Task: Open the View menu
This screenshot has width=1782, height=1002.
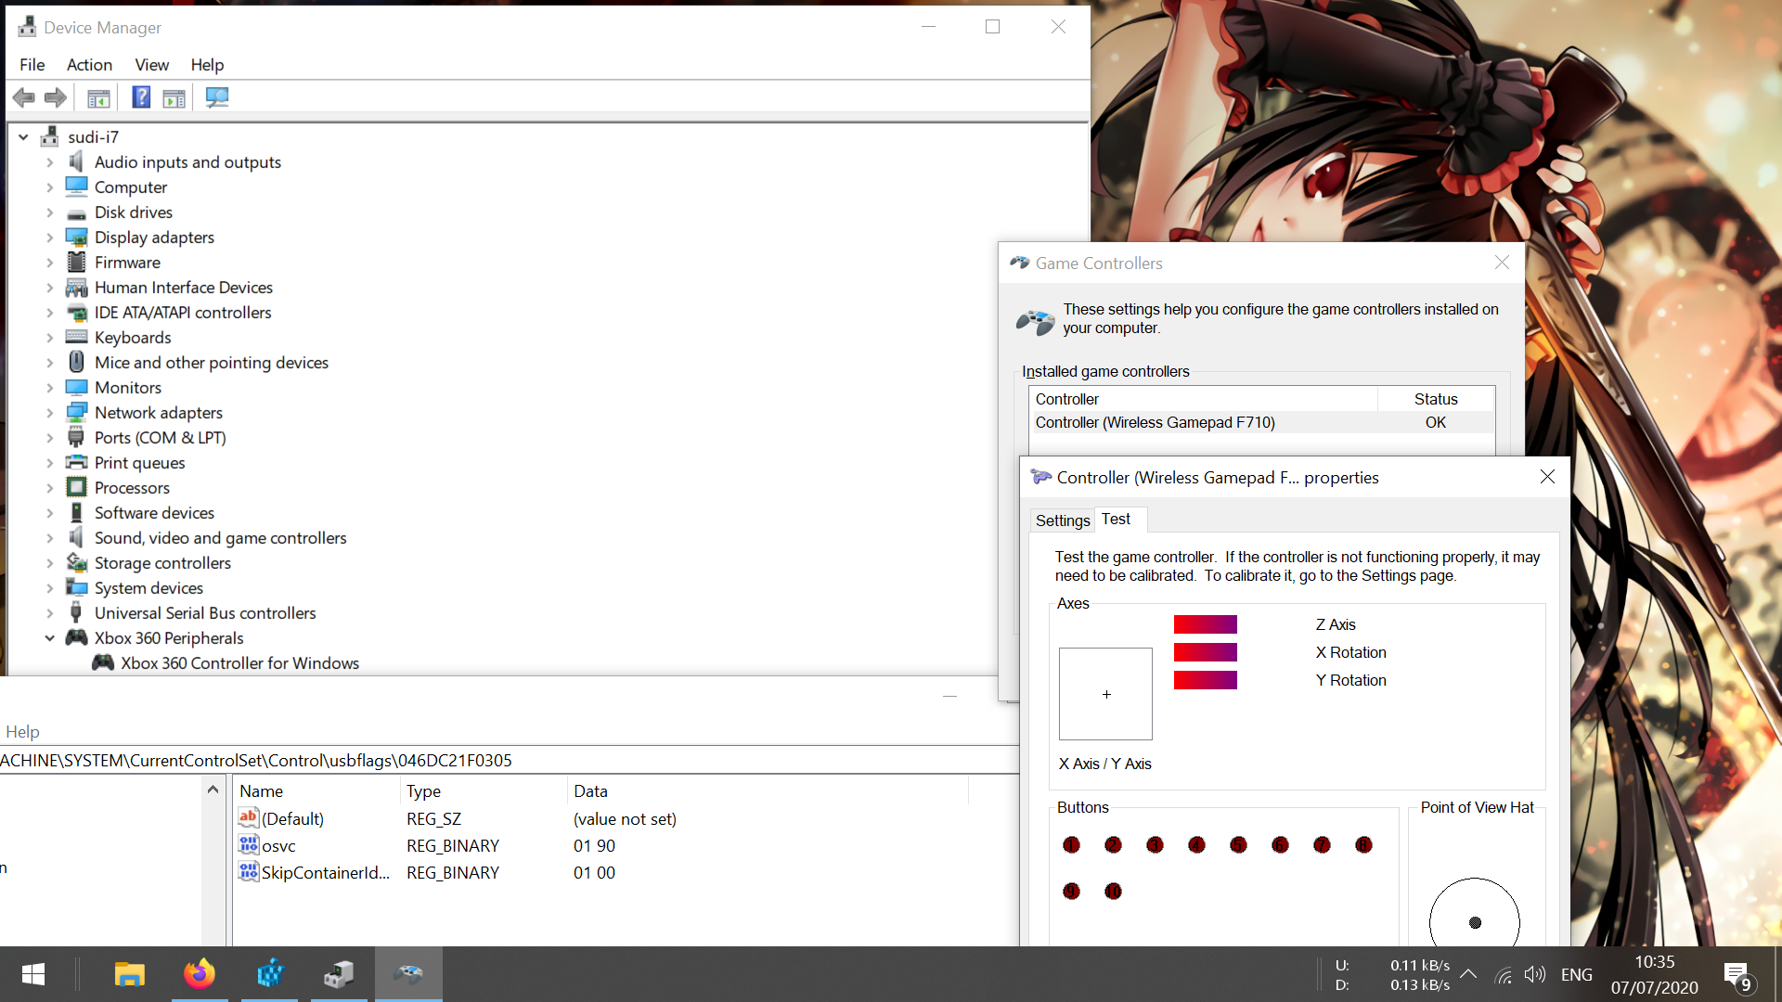Action: [151, 65]
